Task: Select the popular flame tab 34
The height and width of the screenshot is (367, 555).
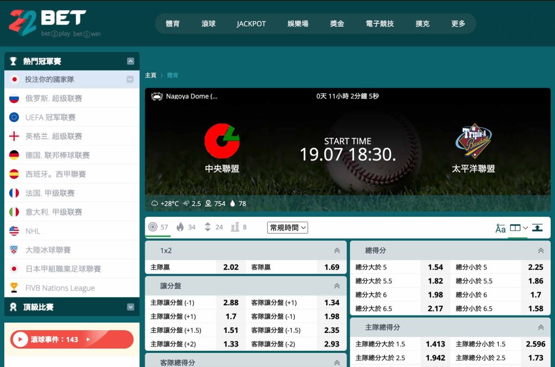Action: tap(186, 227)
